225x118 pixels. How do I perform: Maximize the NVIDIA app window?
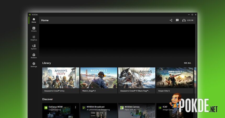pyautogui.click(x=192, y=15)
